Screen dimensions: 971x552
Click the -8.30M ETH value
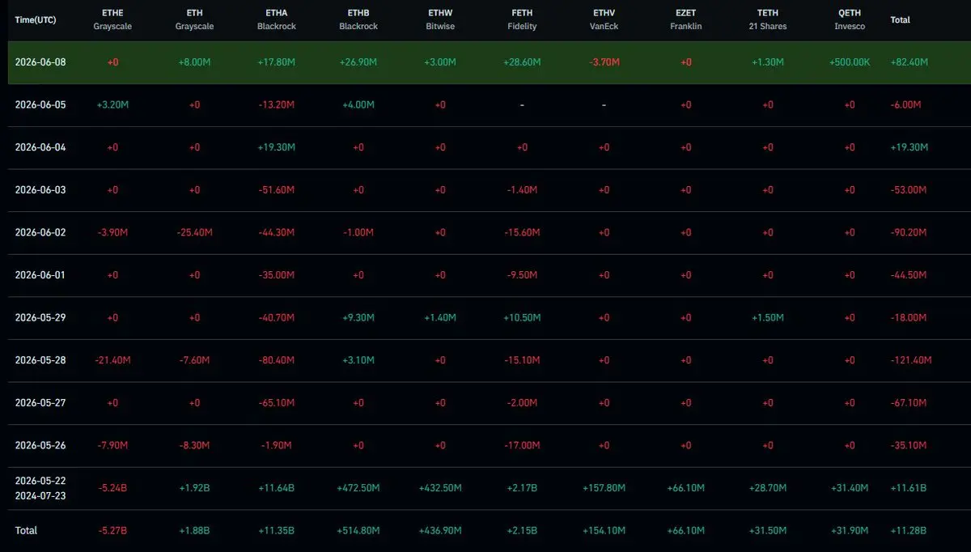pyautogui.click(x=194, y=445)
